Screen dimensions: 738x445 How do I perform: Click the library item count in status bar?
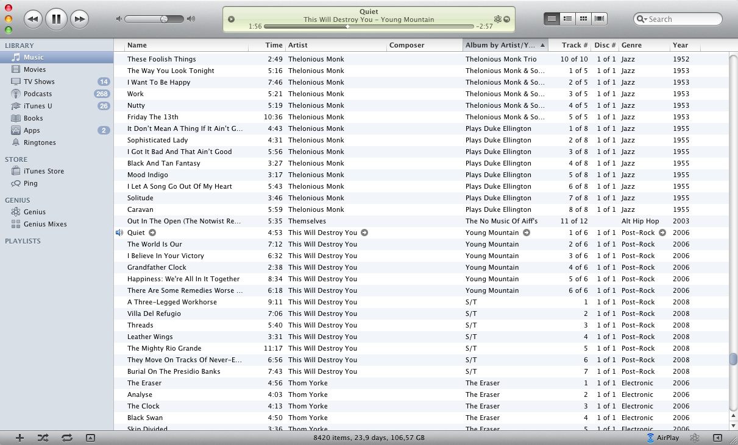coord(369,438)
